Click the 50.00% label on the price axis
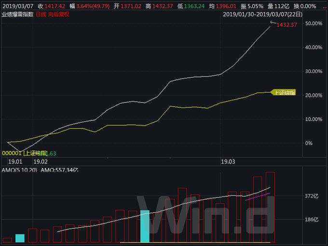This screenshot has width=328, height=246. coord(314,24)
